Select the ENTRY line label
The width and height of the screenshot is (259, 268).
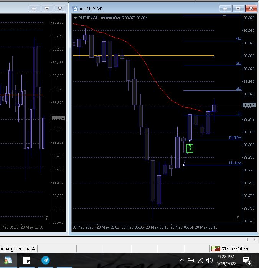235,138
